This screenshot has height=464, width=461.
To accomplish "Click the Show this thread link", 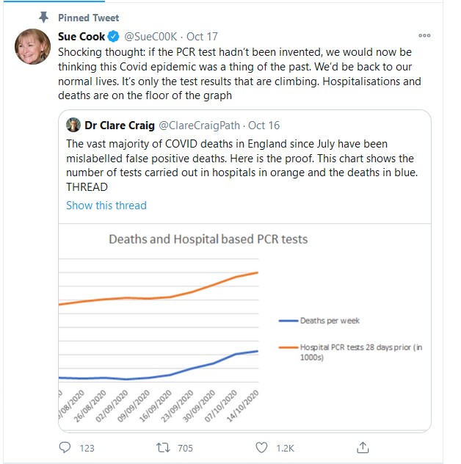I will tap(106, 206).
